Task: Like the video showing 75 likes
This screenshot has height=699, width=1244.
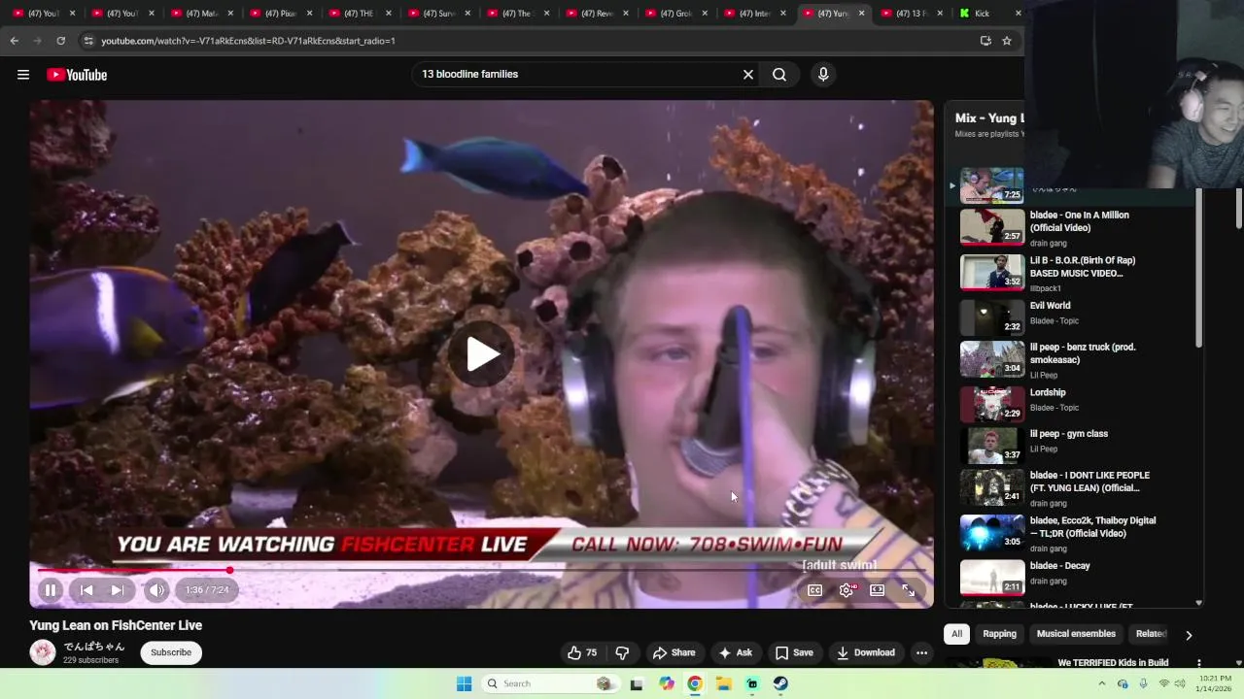Action: (x=582, y=652)
